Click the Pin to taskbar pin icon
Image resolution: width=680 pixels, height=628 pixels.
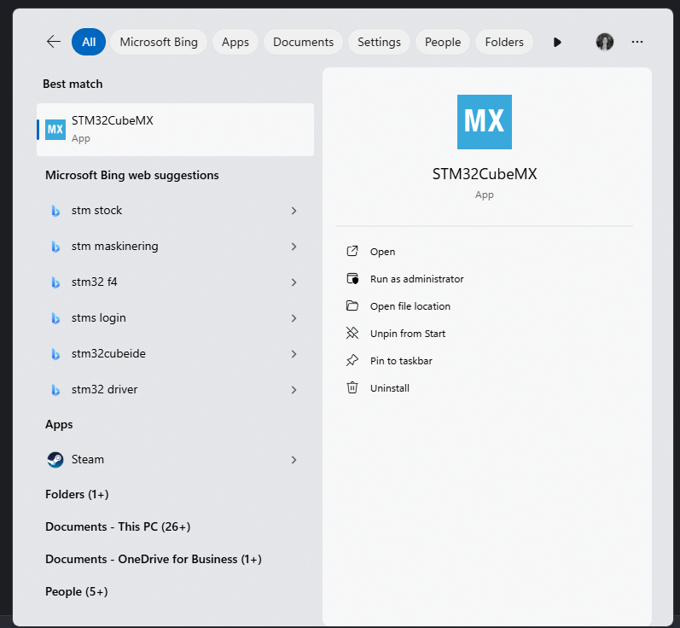352,360
